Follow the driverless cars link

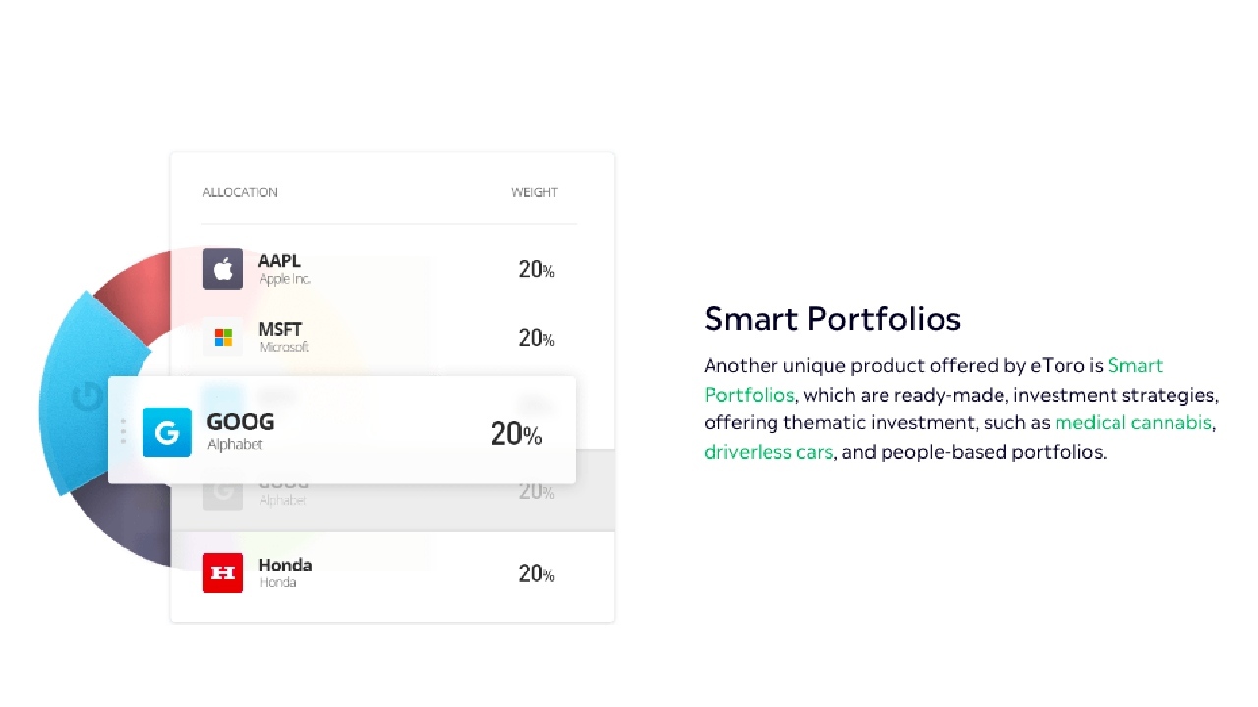click(x=768, y=453)
